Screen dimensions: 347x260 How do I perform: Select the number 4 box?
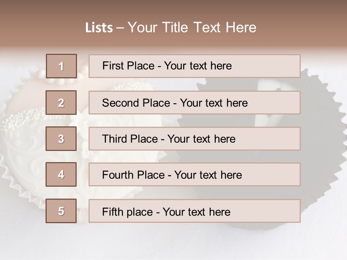tap(61, 174)
